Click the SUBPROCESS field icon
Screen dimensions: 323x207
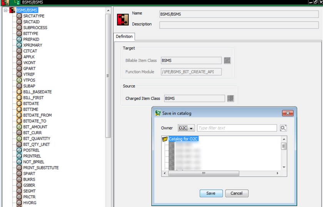[x=19, y=28]
